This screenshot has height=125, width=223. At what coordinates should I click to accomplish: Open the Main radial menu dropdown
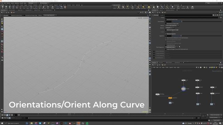pyautogui.click(x=45, y=3)
